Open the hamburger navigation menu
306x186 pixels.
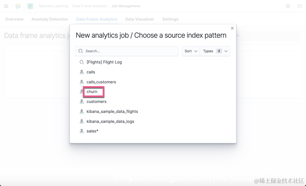6,6
